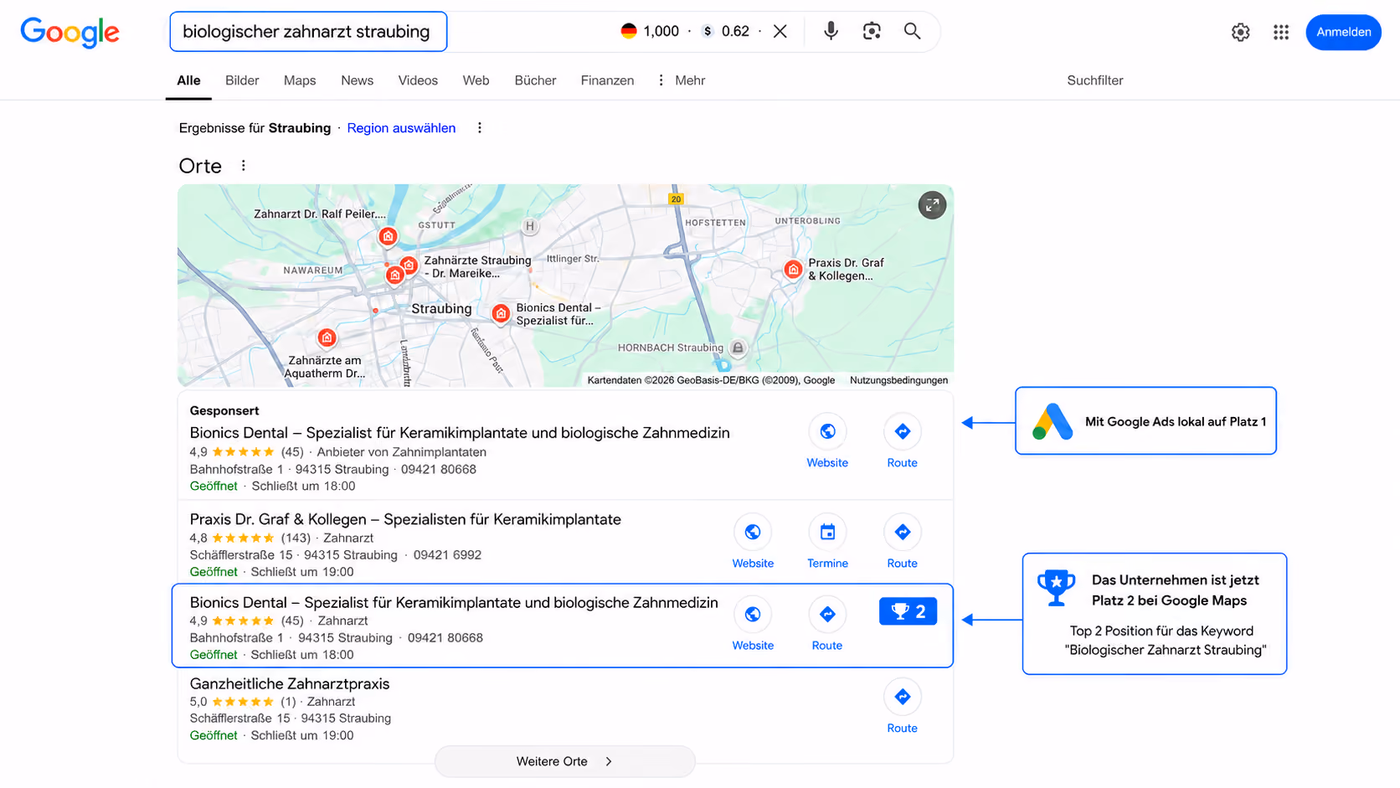This screenshot has height=788, width=1400.
Task: Open the settings gear in the header
Action: [x=1240, y=33]
